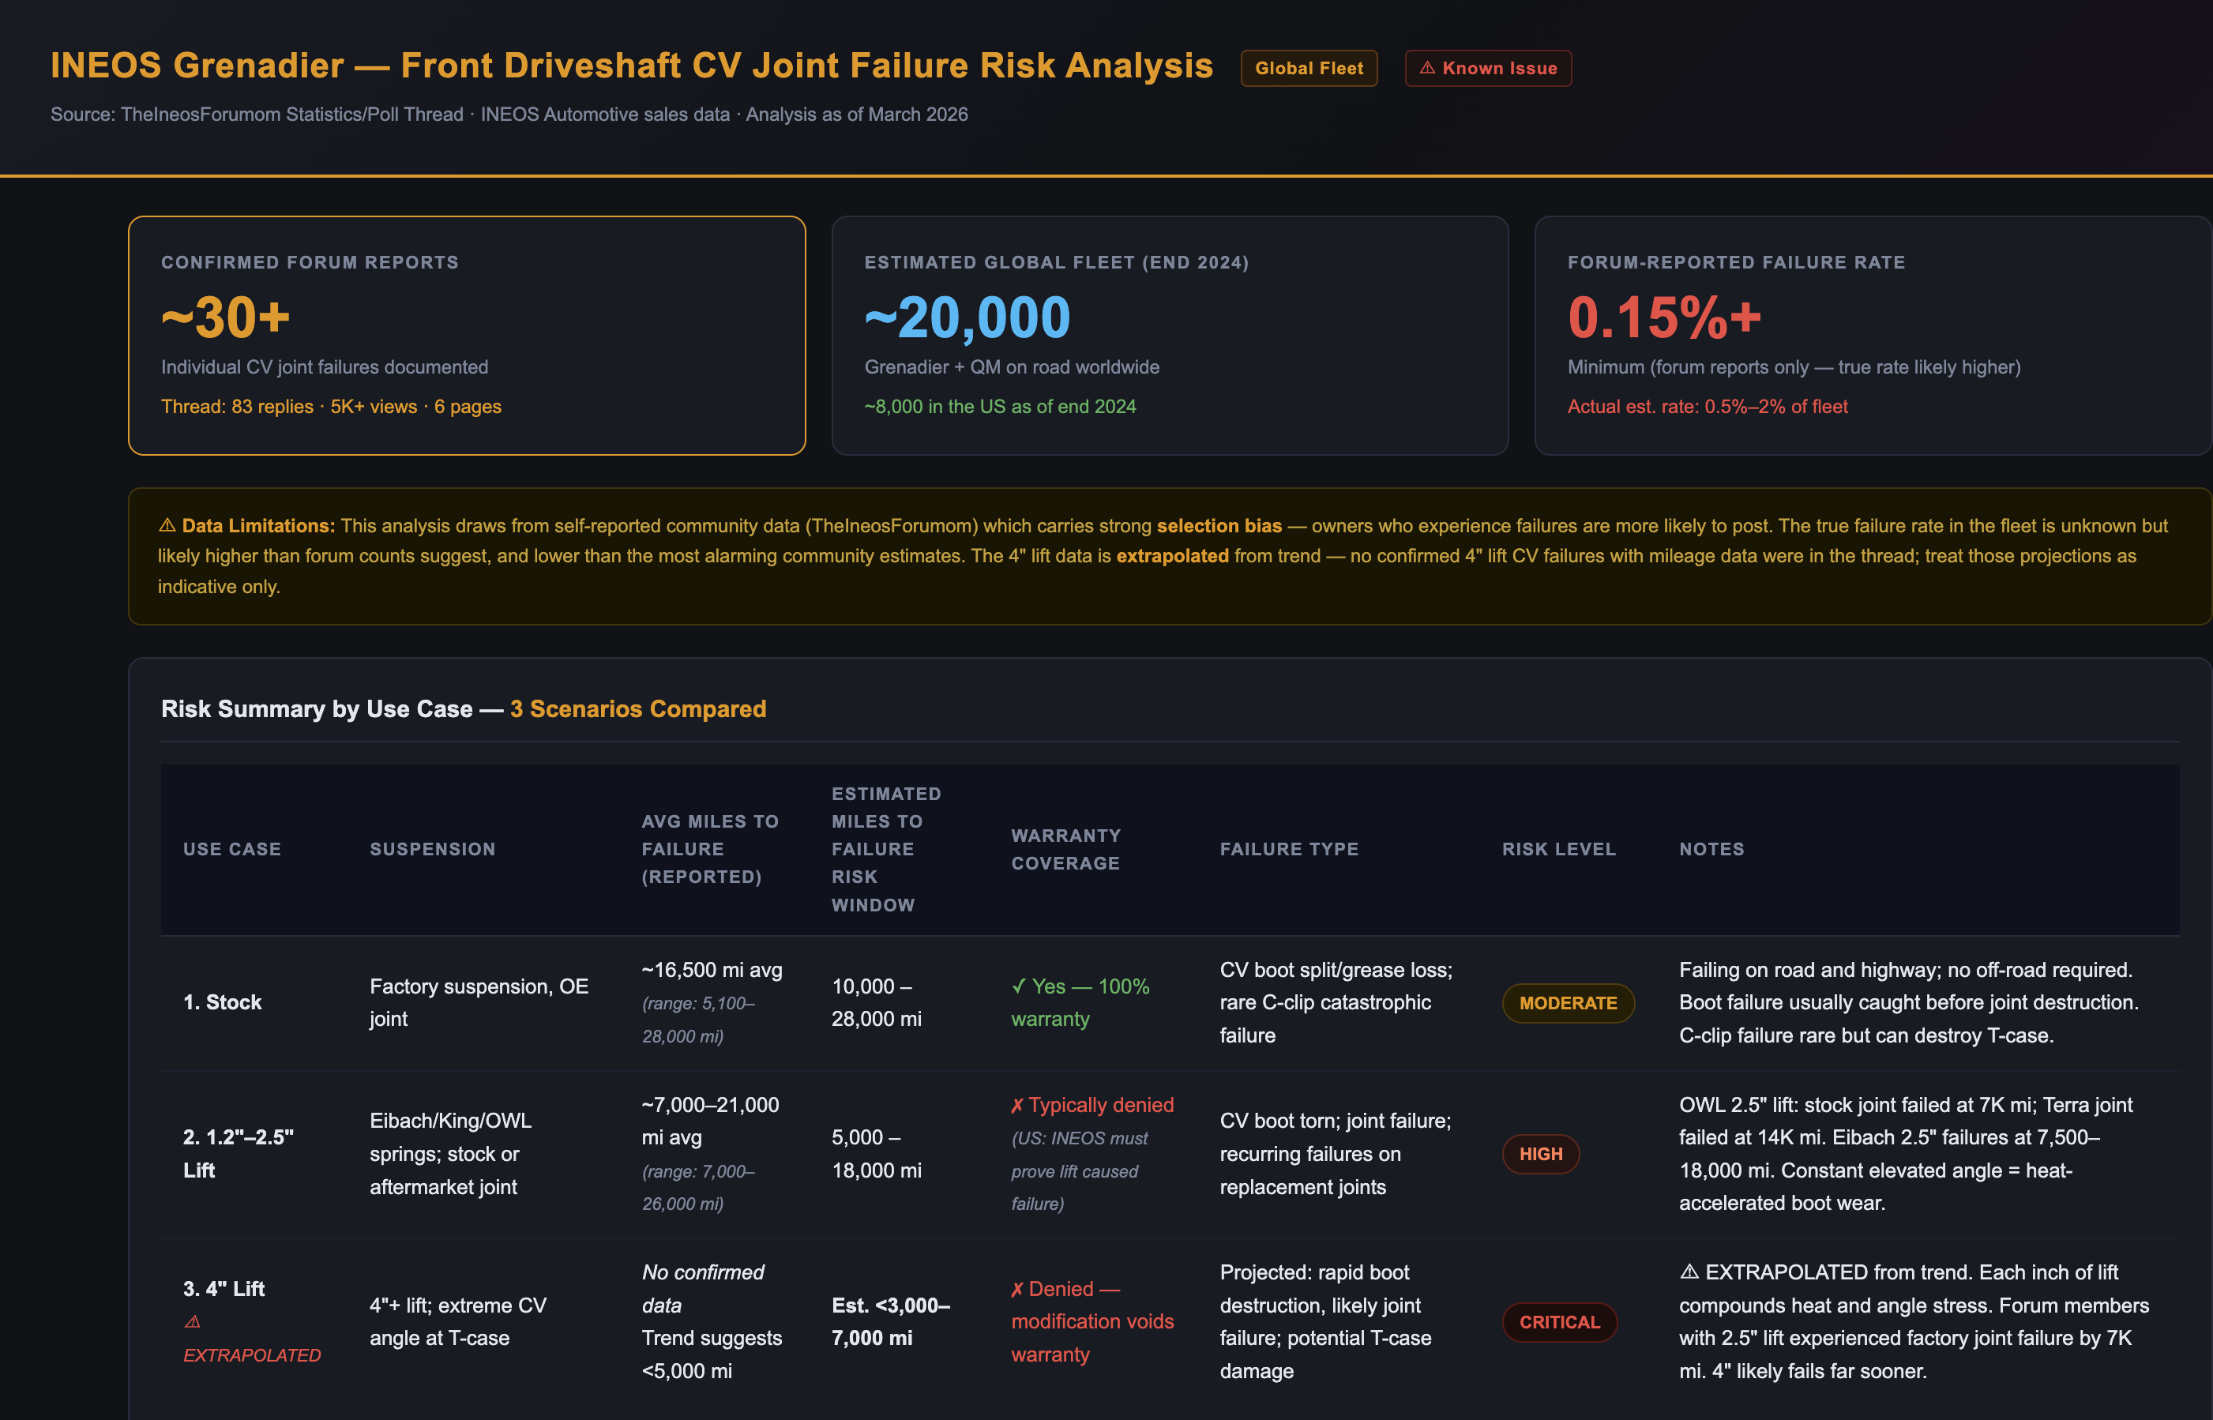Click the MODERATE risk level pill
The image size is (2213, 1420).
pos(1568,1003)
